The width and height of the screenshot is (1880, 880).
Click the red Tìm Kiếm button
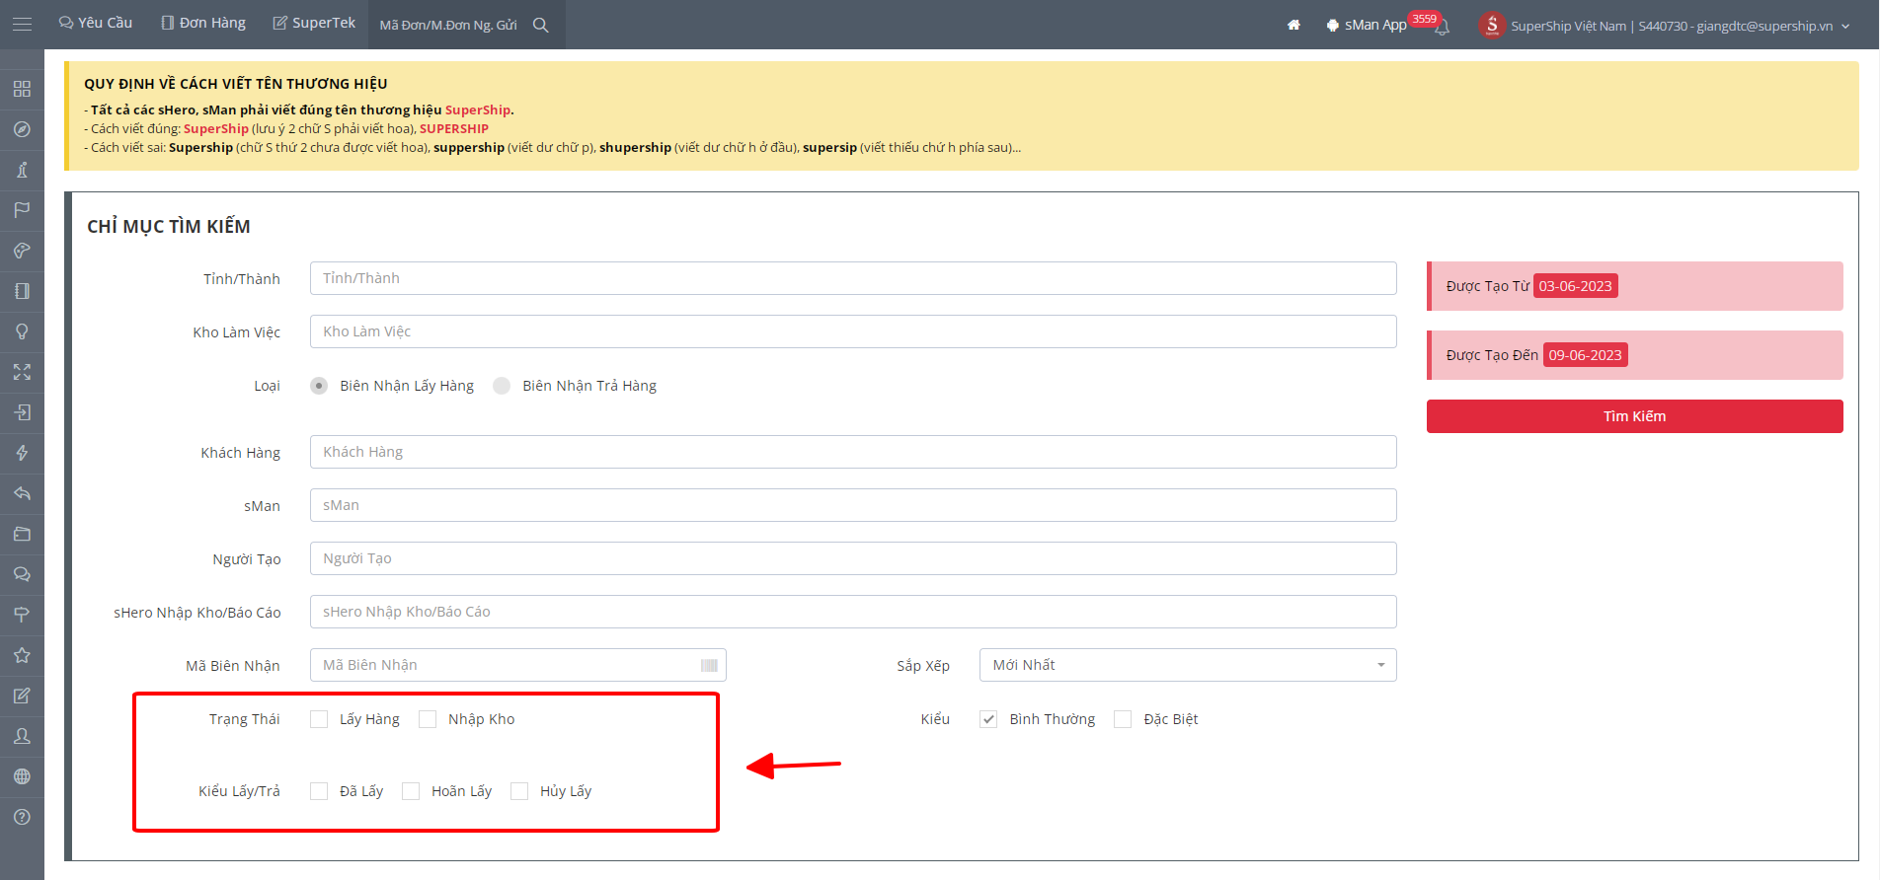[x=1635, y=416]
